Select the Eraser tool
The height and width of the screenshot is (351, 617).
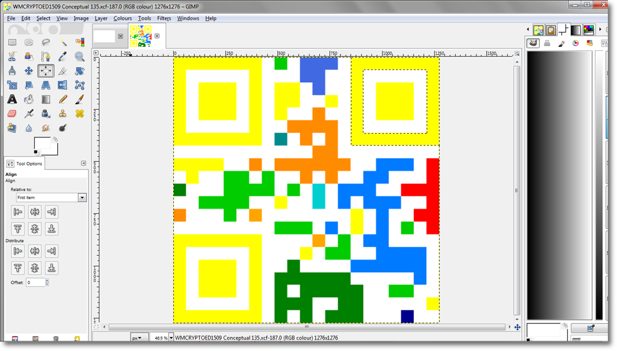coord(12,114)
